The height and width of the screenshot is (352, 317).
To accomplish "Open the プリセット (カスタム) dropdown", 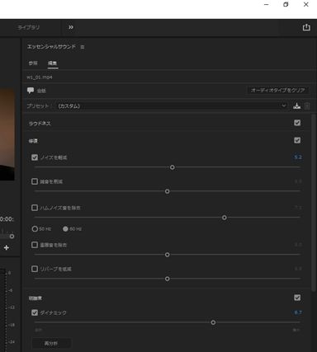I will [x=172, y=106].
